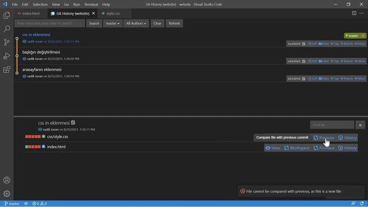368x207 pixels.
Task: Open the View menu
Action: click(x=56, y=4)
